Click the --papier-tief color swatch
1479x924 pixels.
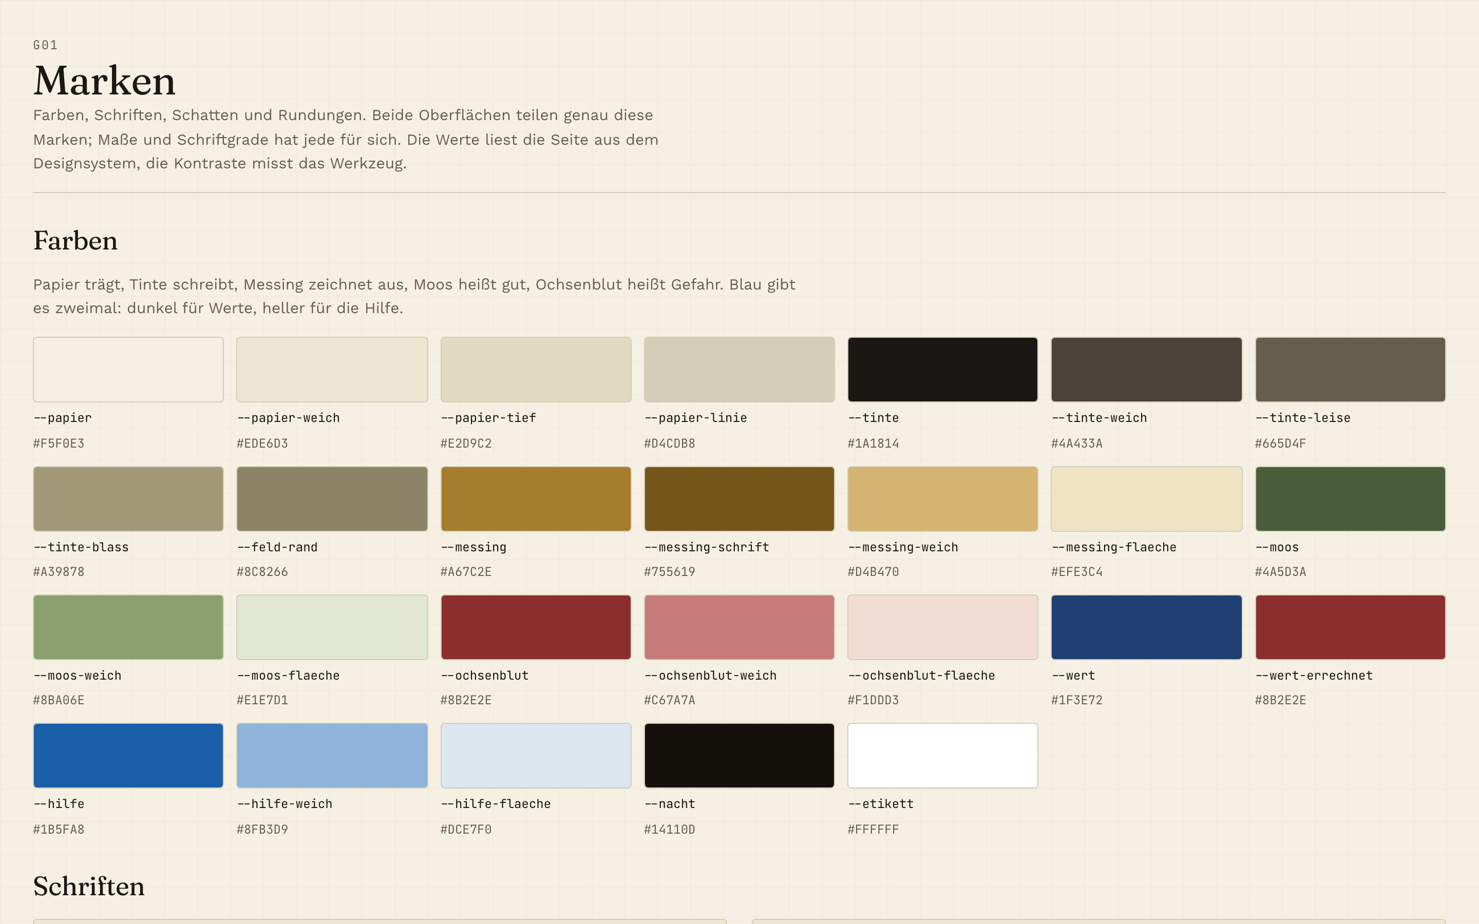click(x=536, y=370)
